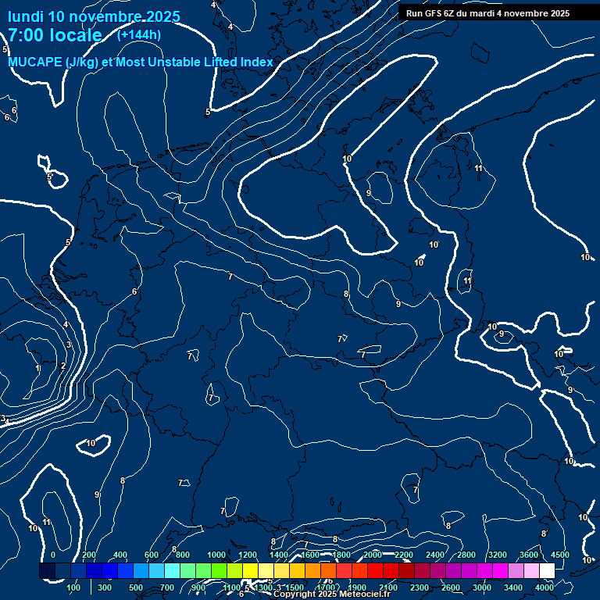
Task: Pick the yellow legend swatch between 1200 and 1300
Action: click(x=250, y=570)
